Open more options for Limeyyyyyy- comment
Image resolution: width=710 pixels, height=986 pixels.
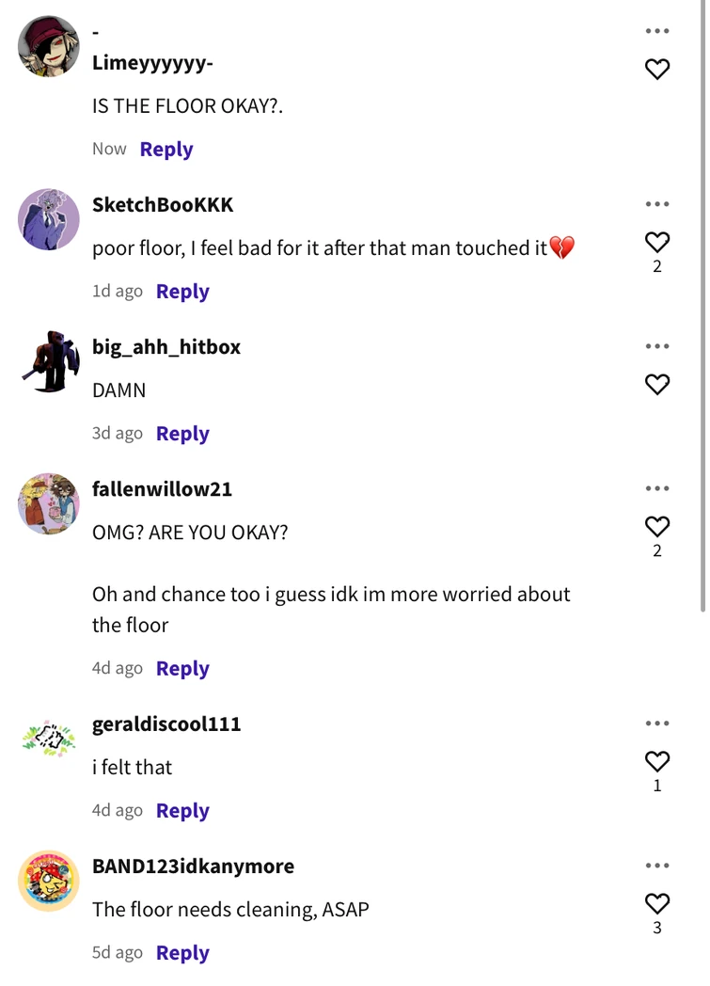click(x=657, y=31)
